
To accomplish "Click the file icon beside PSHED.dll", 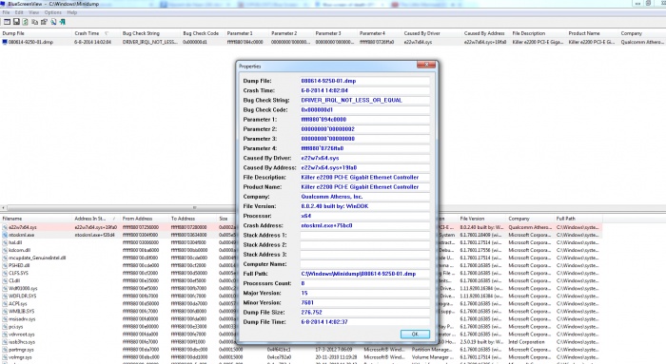I will coord(5,265).
